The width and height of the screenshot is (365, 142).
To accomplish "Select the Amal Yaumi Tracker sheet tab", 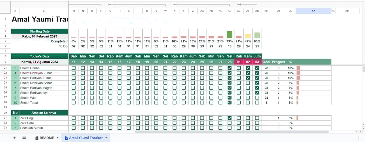I will pos(86,138).
